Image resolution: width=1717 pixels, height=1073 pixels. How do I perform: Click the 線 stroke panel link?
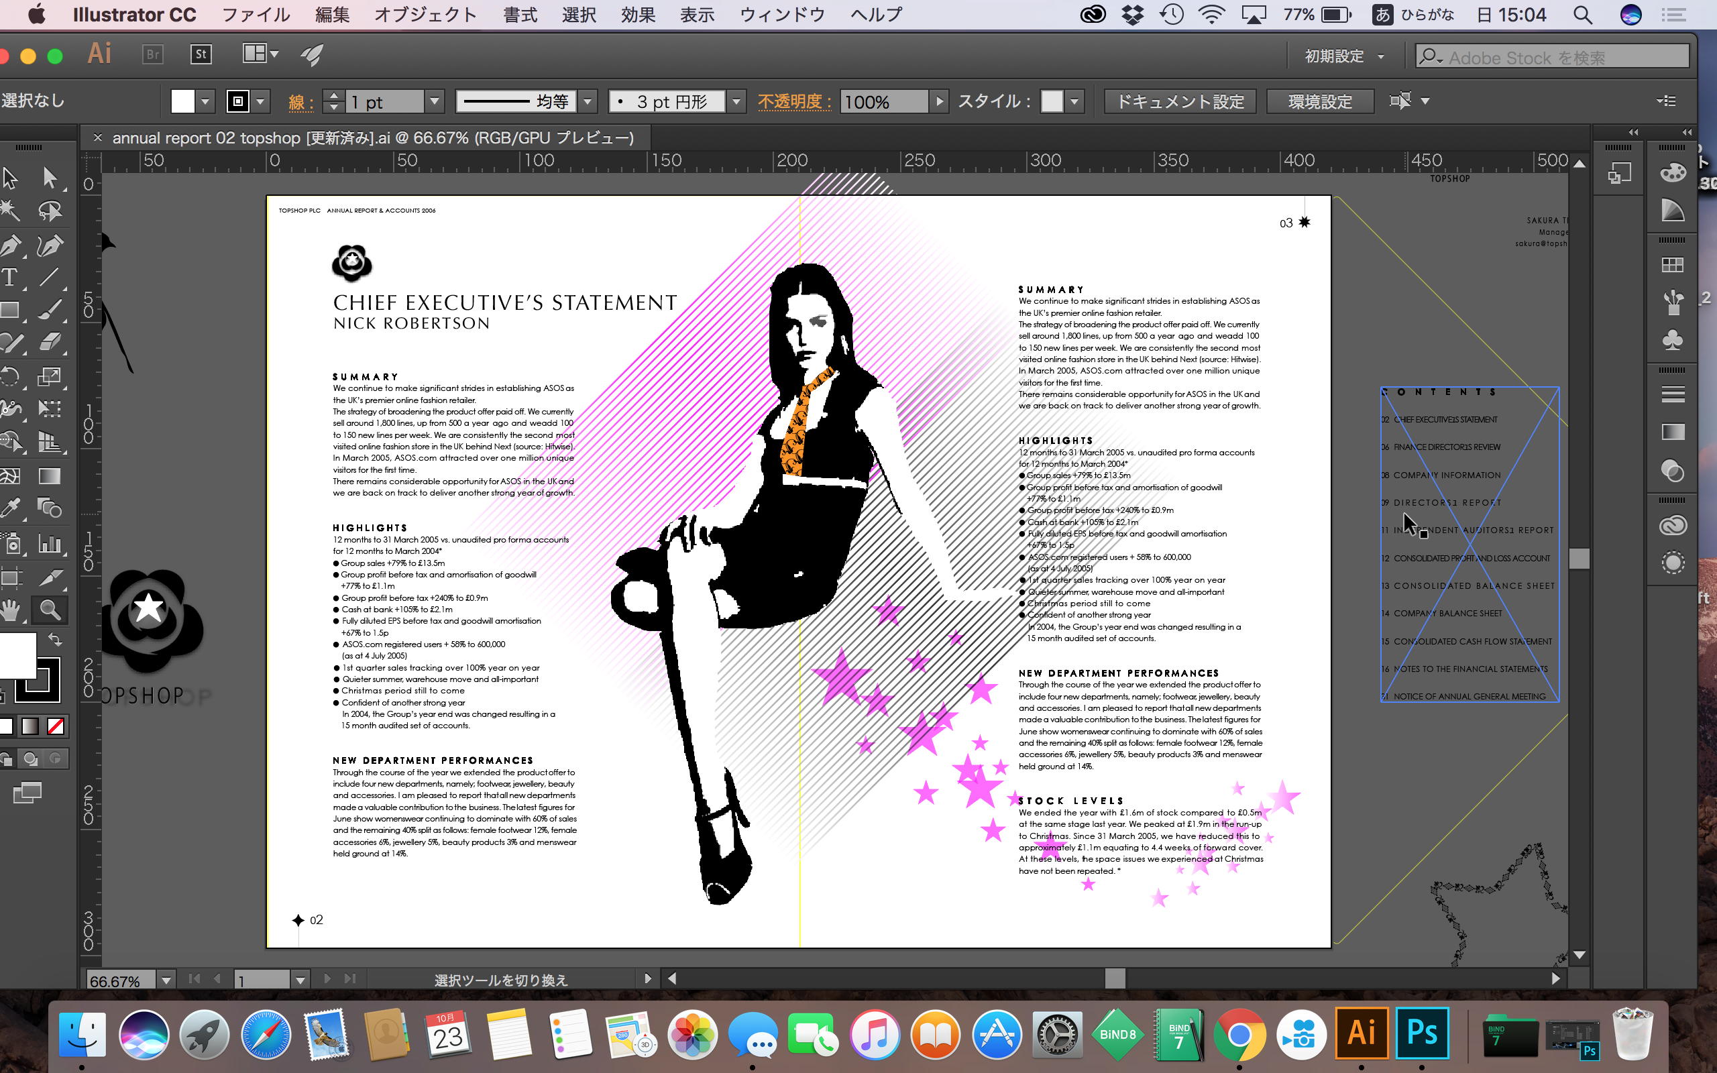coord(301,101)
